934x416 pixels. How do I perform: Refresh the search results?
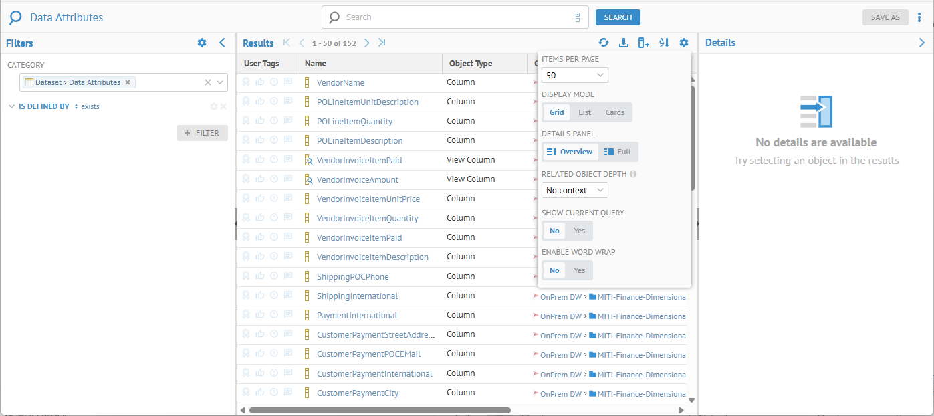(x=604, y=43)
